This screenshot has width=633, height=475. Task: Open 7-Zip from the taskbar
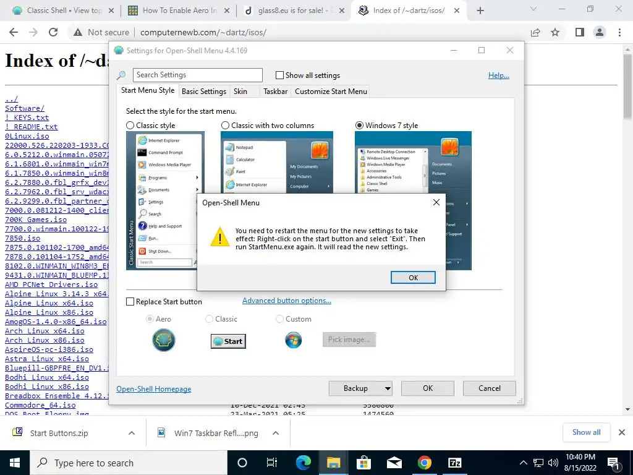454,463
